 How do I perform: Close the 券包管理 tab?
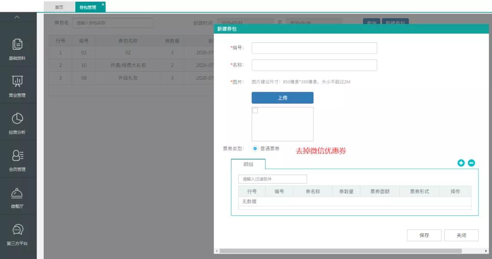(103, 4)
